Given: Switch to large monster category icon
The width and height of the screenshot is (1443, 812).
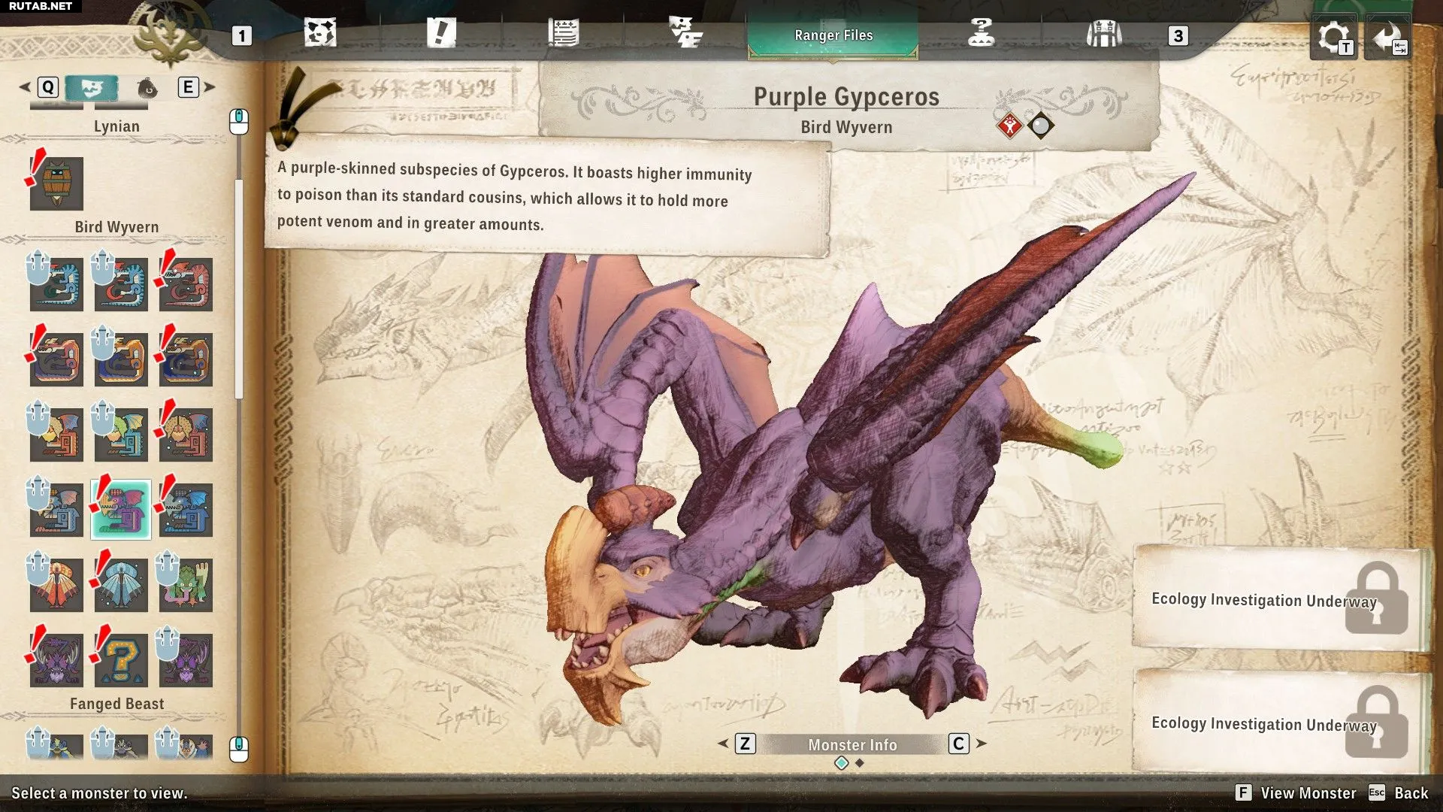Looking at the screenshot, I should [91, 88].
